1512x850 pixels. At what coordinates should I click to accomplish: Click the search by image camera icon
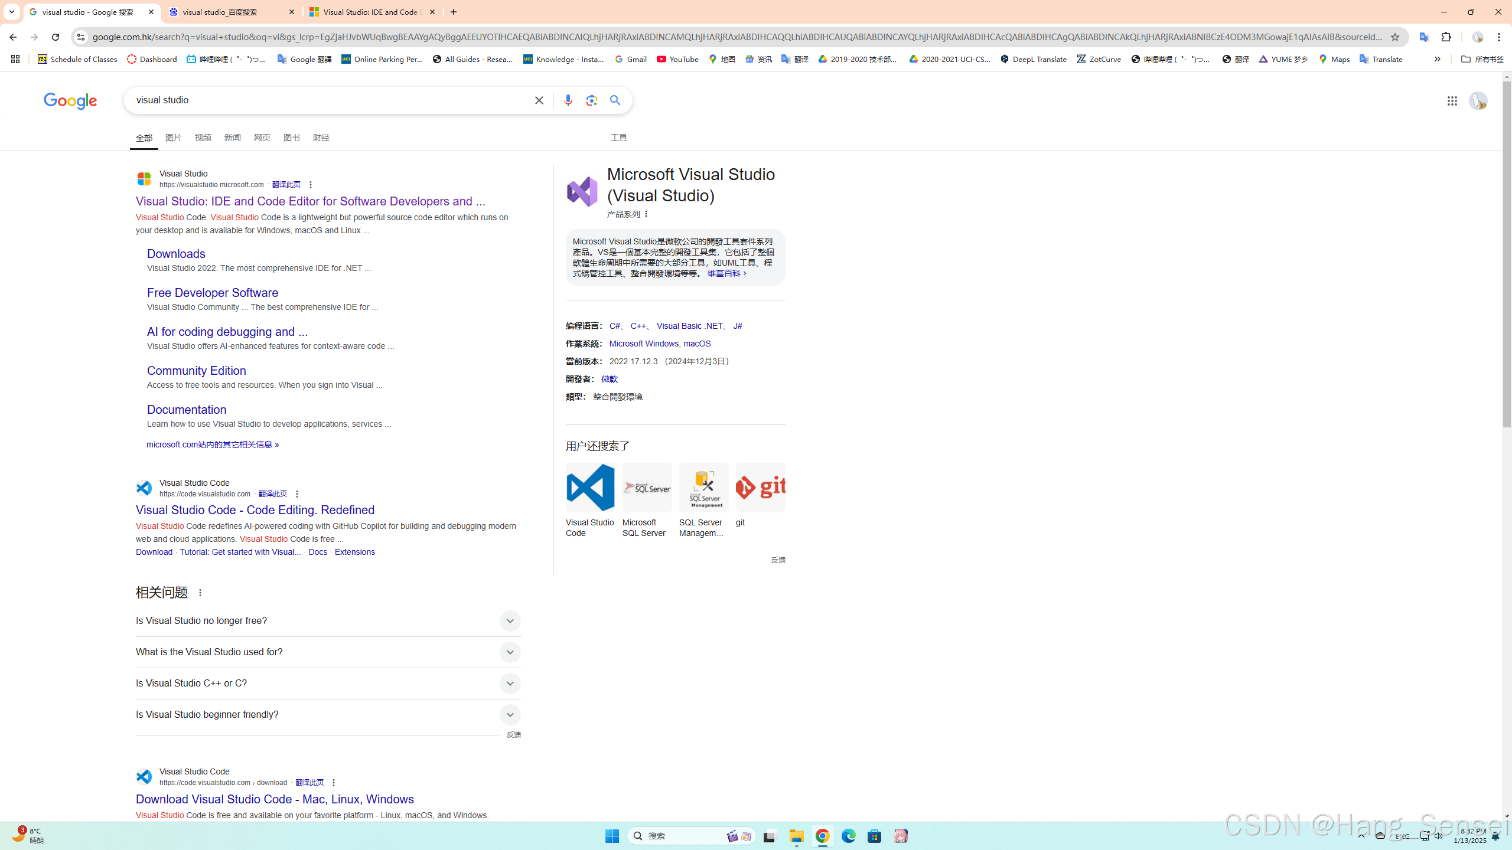(592, 100)
